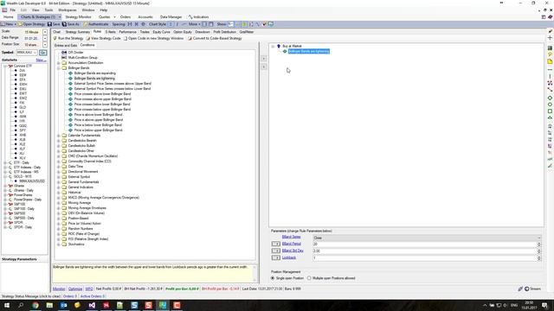Switch to the Chart tab

pyautogui.click(x=56, y=32)
